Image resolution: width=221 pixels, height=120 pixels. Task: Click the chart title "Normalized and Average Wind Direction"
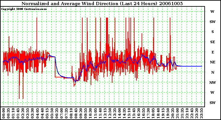pos(70,4)
